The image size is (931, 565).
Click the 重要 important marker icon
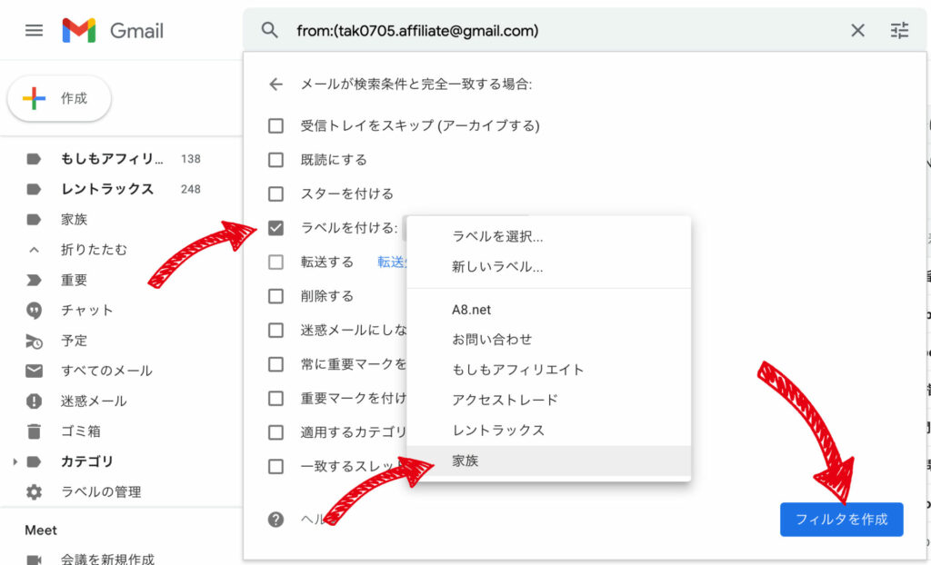(x=34, y=280)
